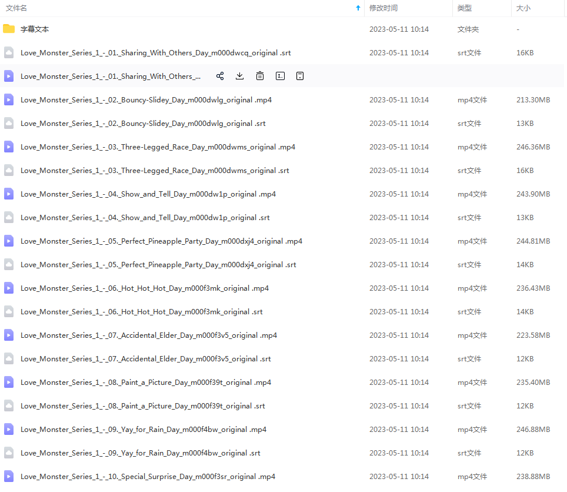Click the trash delete icon on the hovered row

coord(260,76)
